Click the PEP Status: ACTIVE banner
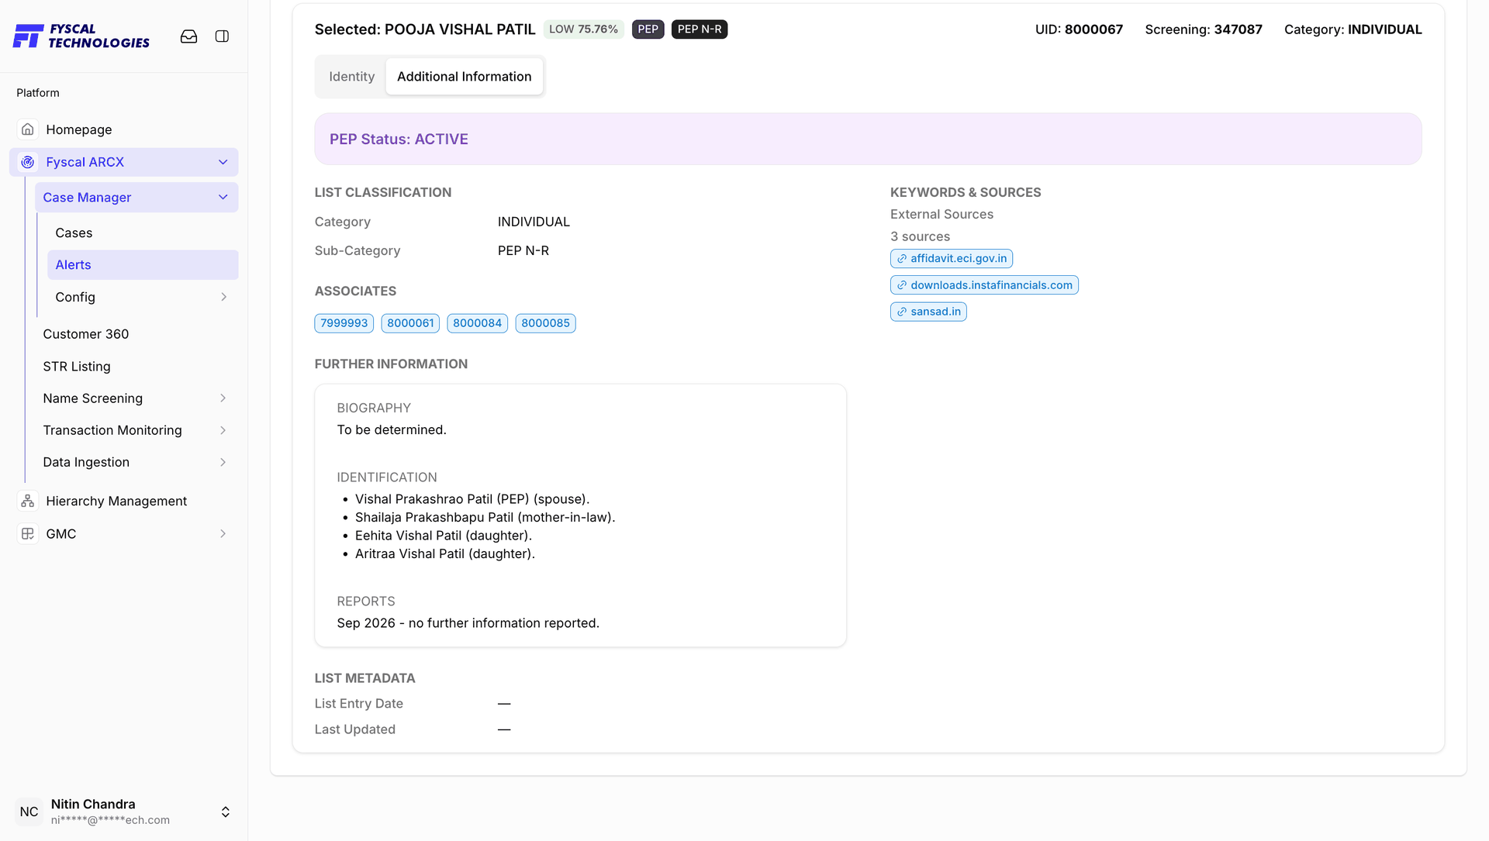Viewport: 1489px width, 841px height. 868,139
